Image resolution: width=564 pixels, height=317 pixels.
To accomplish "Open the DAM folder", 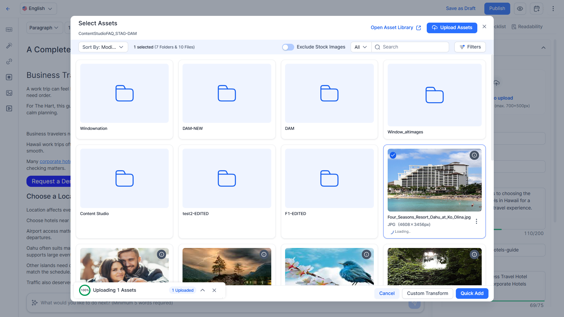I will 329,99.
